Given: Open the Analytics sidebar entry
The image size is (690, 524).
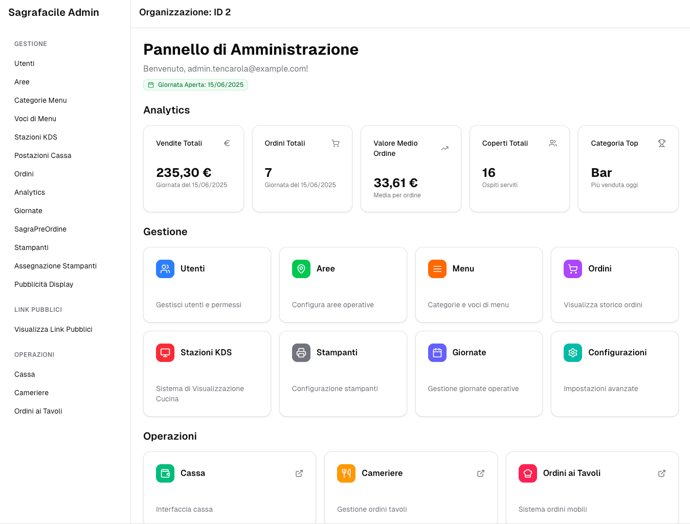Looking at the screenshot, I should pos(30,192).
